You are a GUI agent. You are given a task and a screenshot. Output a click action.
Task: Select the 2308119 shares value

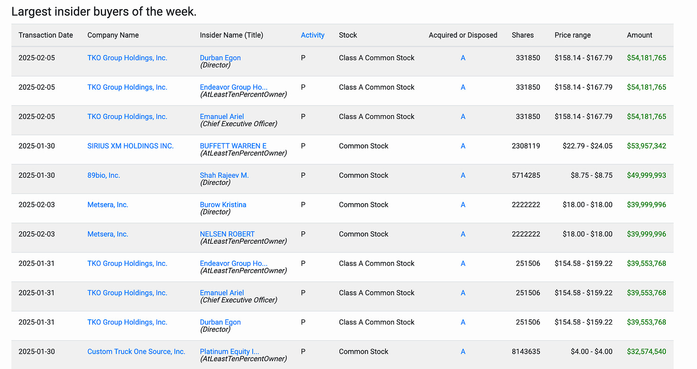click(526, 146)
